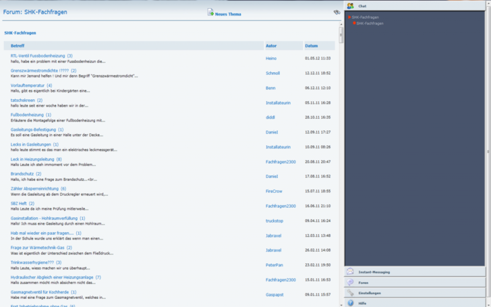
Task: Click the icon at the forum header's right edge
Action: (x=337, y=12)
